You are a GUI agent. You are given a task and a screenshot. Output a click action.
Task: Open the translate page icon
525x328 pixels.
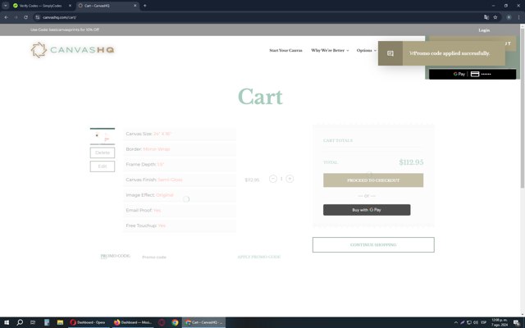click(486, 17)
